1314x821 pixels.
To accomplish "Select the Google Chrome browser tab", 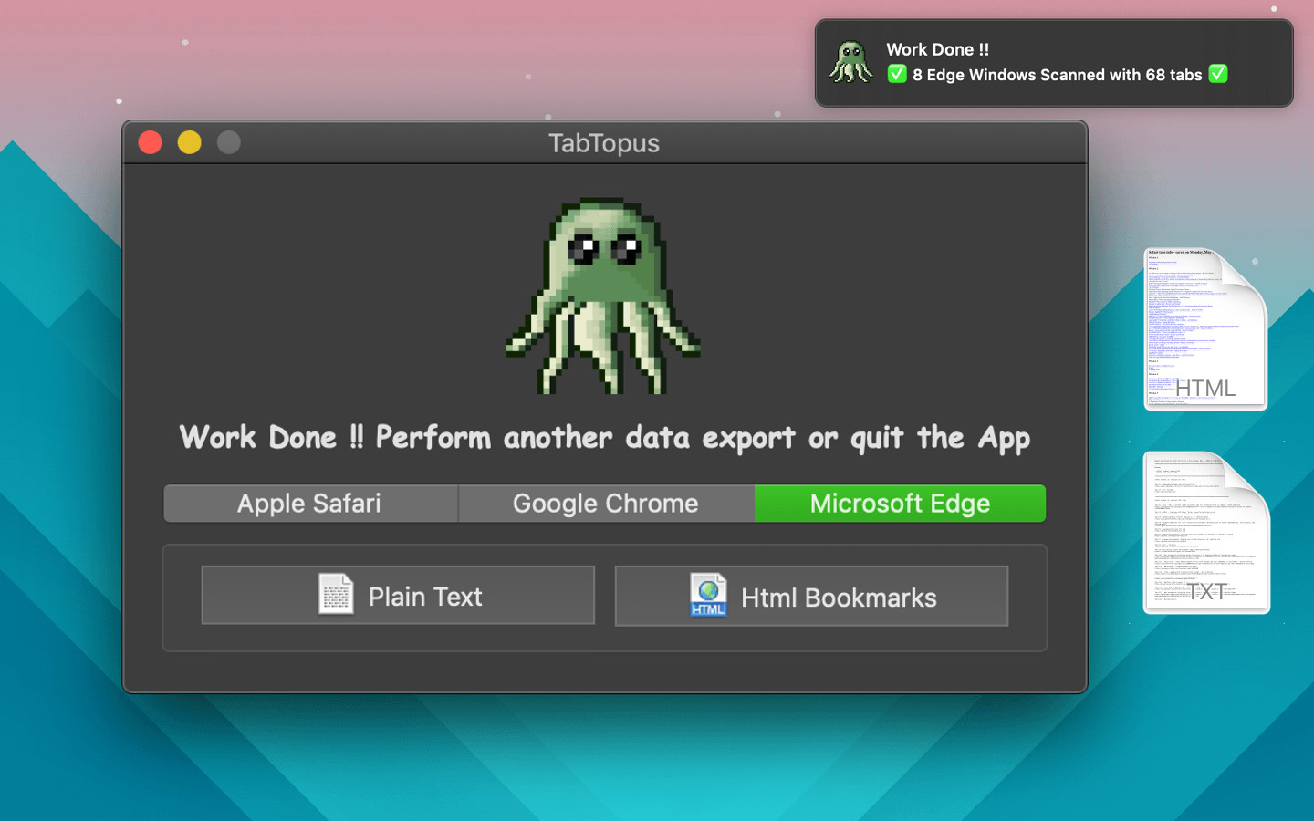I will [606, 504].
